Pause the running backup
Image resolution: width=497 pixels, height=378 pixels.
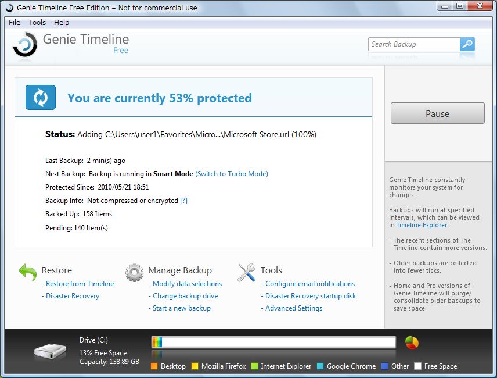pyautogui.click(x=437, y=113)
